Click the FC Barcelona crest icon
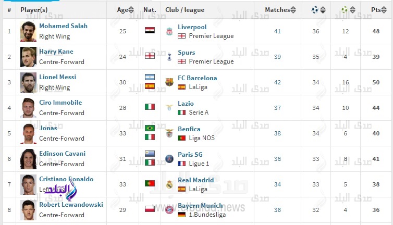The width and height of the screenshot is (393, 225). [169, 82]
